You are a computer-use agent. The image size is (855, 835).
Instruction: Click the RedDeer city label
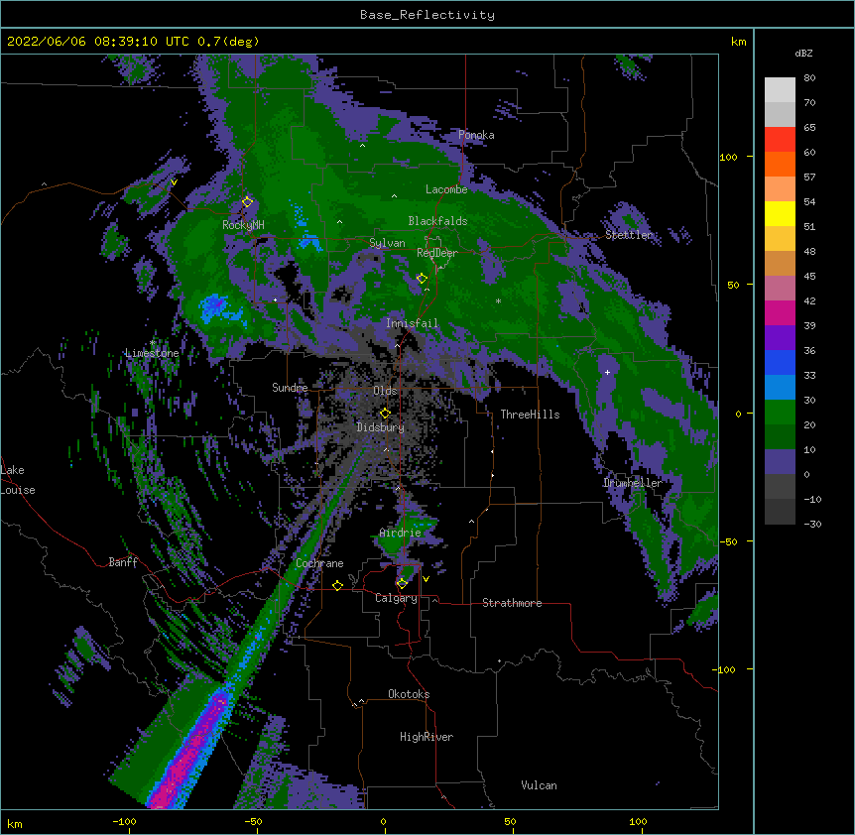point(437,253)
